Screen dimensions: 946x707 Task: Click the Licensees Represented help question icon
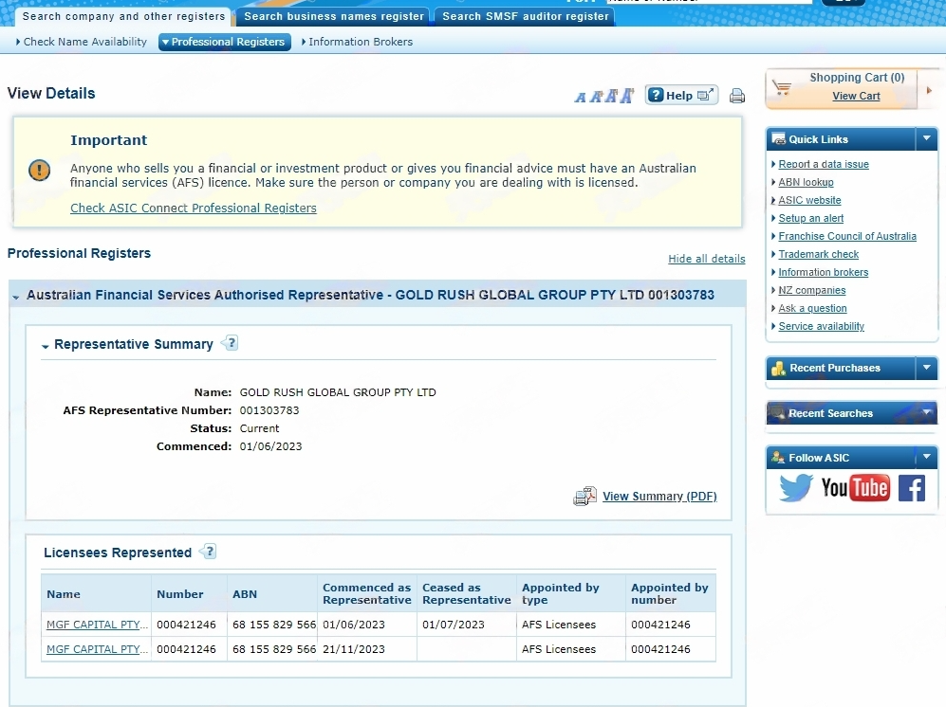(208, 552)
